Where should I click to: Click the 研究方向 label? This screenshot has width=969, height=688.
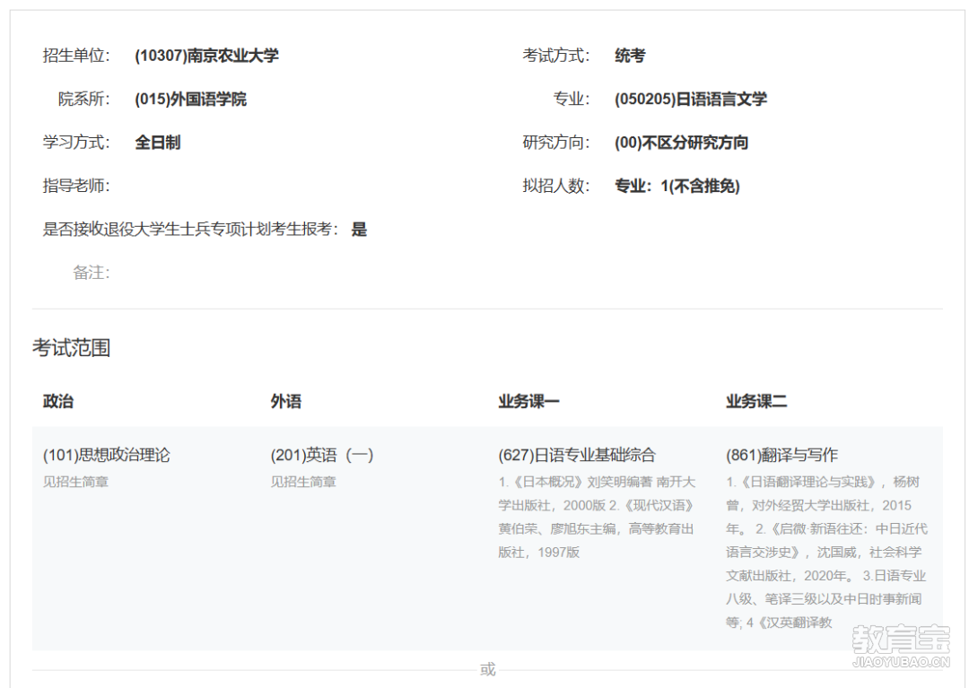point(556,143)
